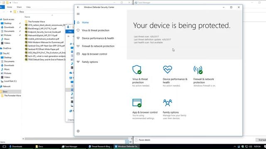
Task: Select Downloads under Quick access
Action: pyautogui.click(x=9, y=27)
